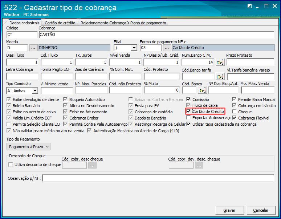
Task: Toggle Permite Contra Vale Autosserviço checkbox
Action: 65,124
